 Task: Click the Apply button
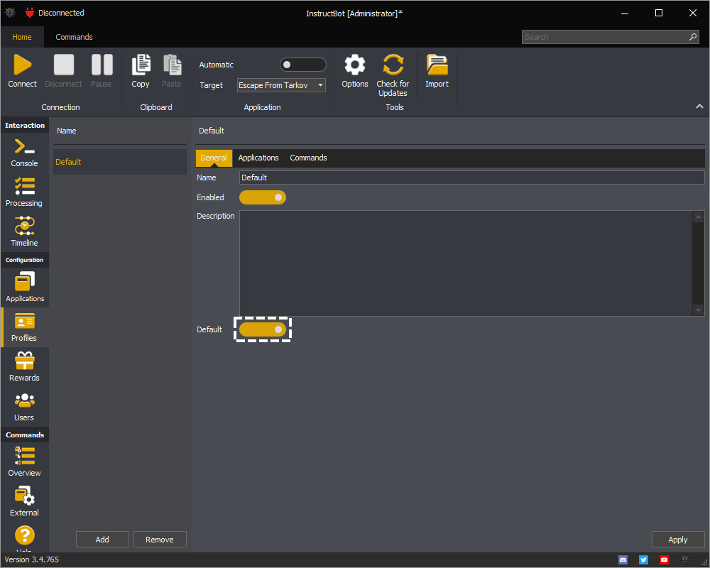(678, 540)
